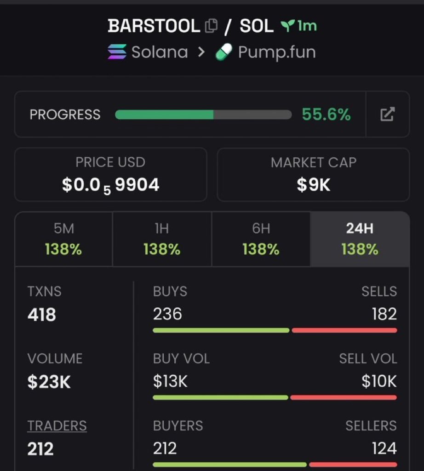Click the red sell volume bar
This screenshot has width=424, height=471.
coord(344,397)
